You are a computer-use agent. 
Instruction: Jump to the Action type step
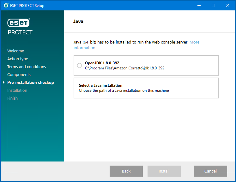tap(18, 59)
